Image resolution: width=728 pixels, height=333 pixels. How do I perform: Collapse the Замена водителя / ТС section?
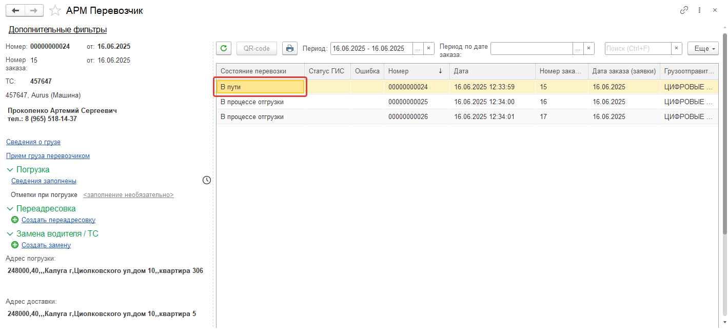11,234
